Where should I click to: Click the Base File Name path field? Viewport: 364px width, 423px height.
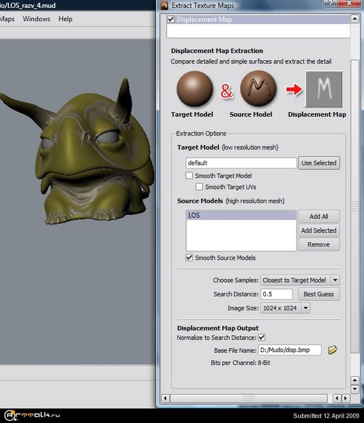pos(290,350)
